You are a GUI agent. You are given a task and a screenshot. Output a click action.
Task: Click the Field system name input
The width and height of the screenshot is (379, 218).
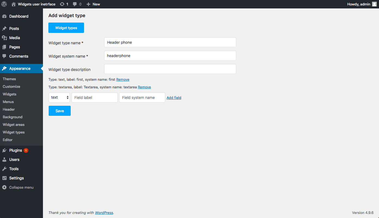(x=142, y=98)
